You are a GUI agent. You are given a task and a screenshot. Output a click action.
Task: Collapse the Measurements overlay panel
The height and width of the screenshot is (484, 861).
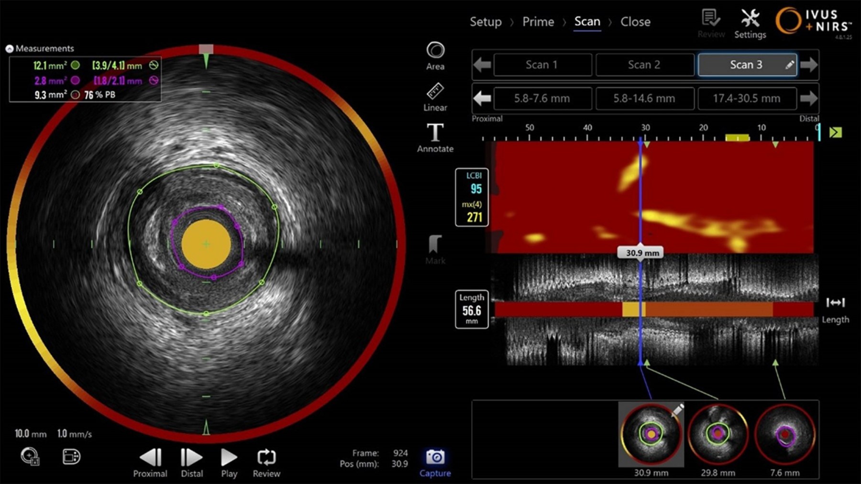point(9,48)
